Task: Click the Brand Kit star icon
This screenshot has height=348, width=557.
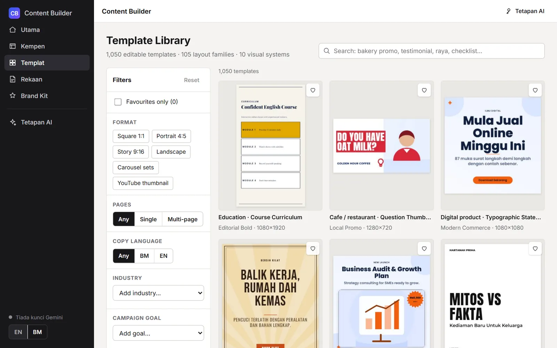Action: pyautogui.click(x=13, y=96)
